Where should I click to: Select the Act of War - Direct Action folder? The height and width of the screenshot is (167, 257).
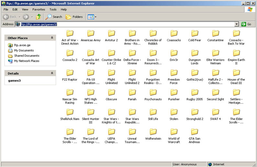[x=70, y=37]
